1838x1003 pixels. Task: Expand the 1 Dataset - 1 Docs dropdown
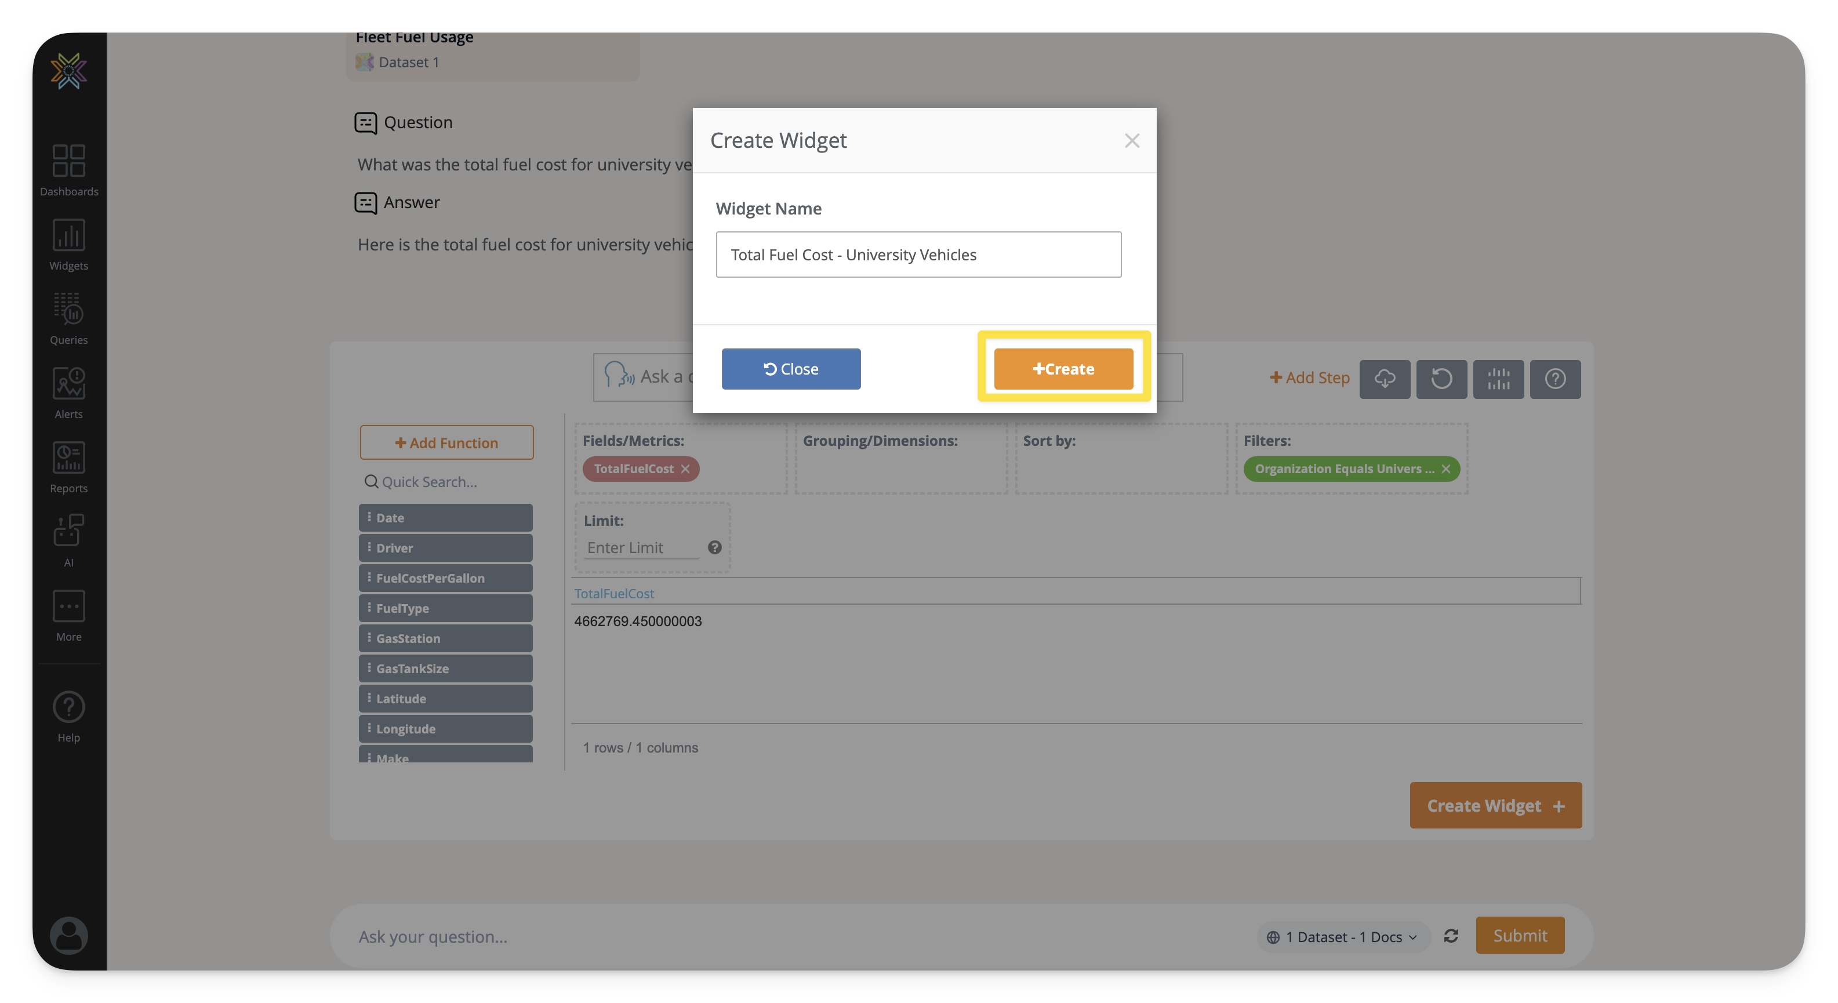[1344, 937]
